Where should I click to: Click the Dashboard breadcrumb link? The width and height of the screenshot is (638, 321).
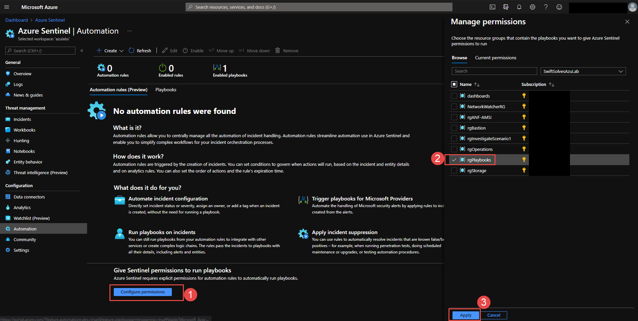[x=17, y=20]
